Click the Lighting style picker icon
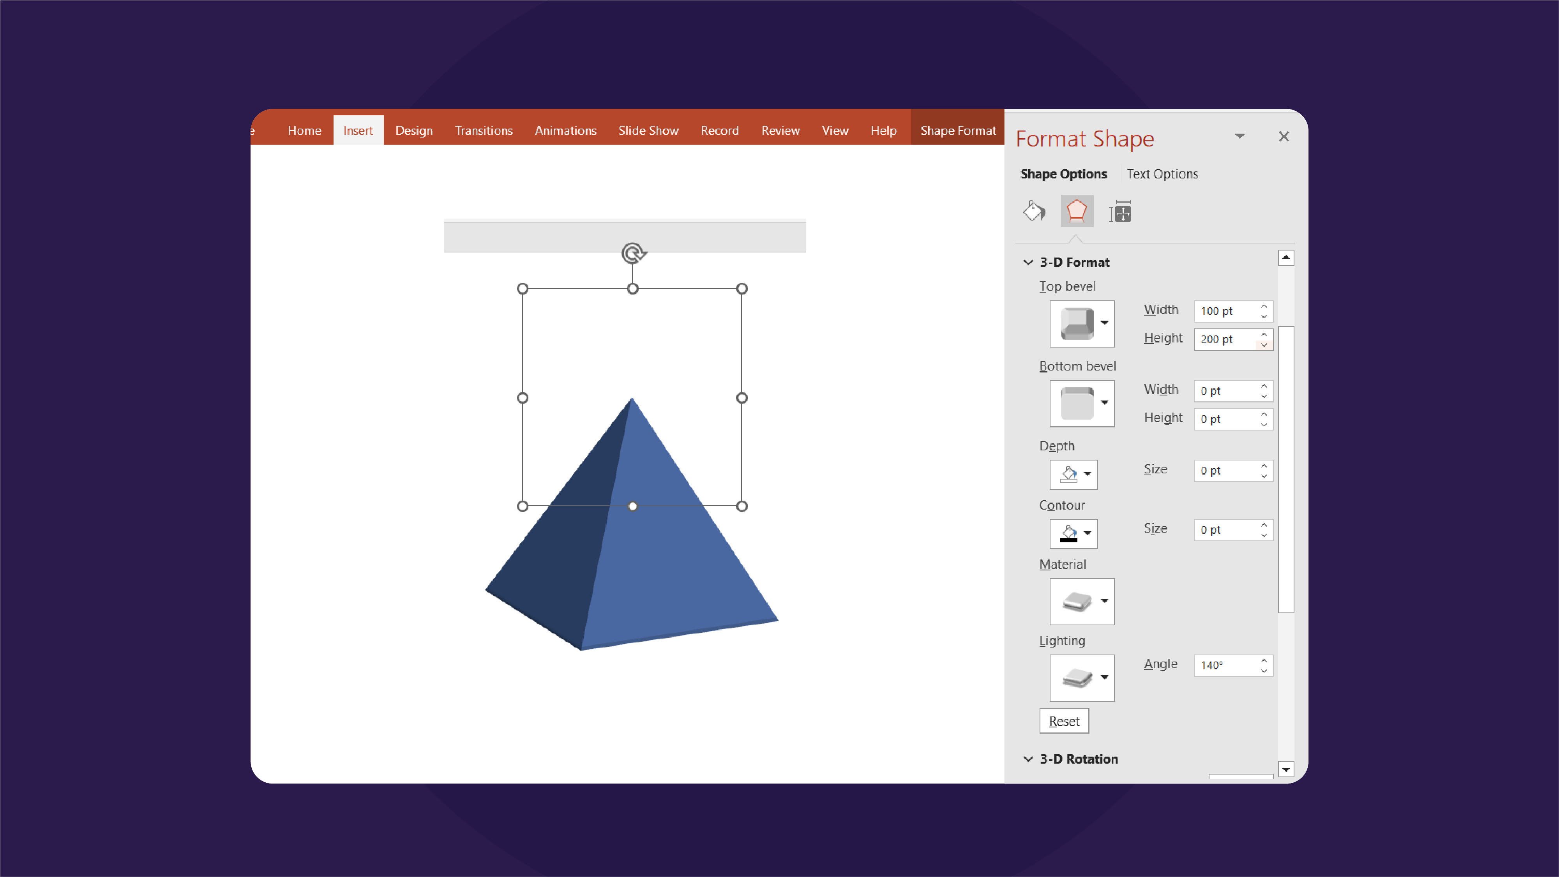 coord(1081,677)
